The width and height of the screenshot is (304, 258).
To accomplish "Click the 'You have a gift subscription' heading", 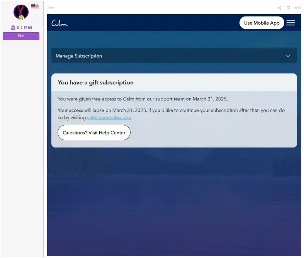I will pyautogui.click(x=95, y=82).
